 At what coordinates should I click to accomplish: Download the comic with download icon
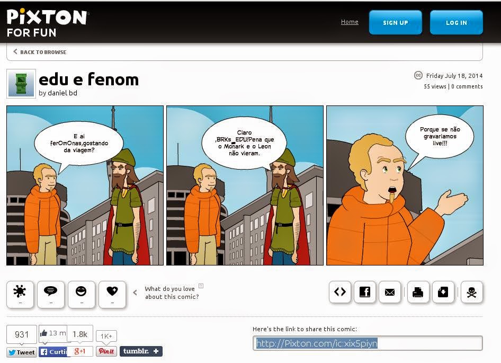(x=443, y=292)
